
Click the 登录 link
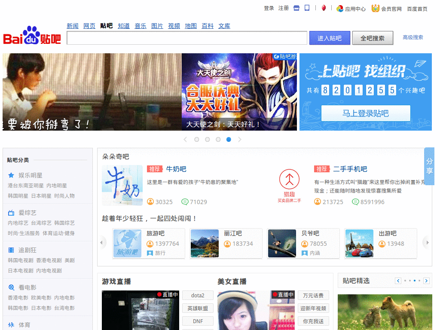pos(269,8)
